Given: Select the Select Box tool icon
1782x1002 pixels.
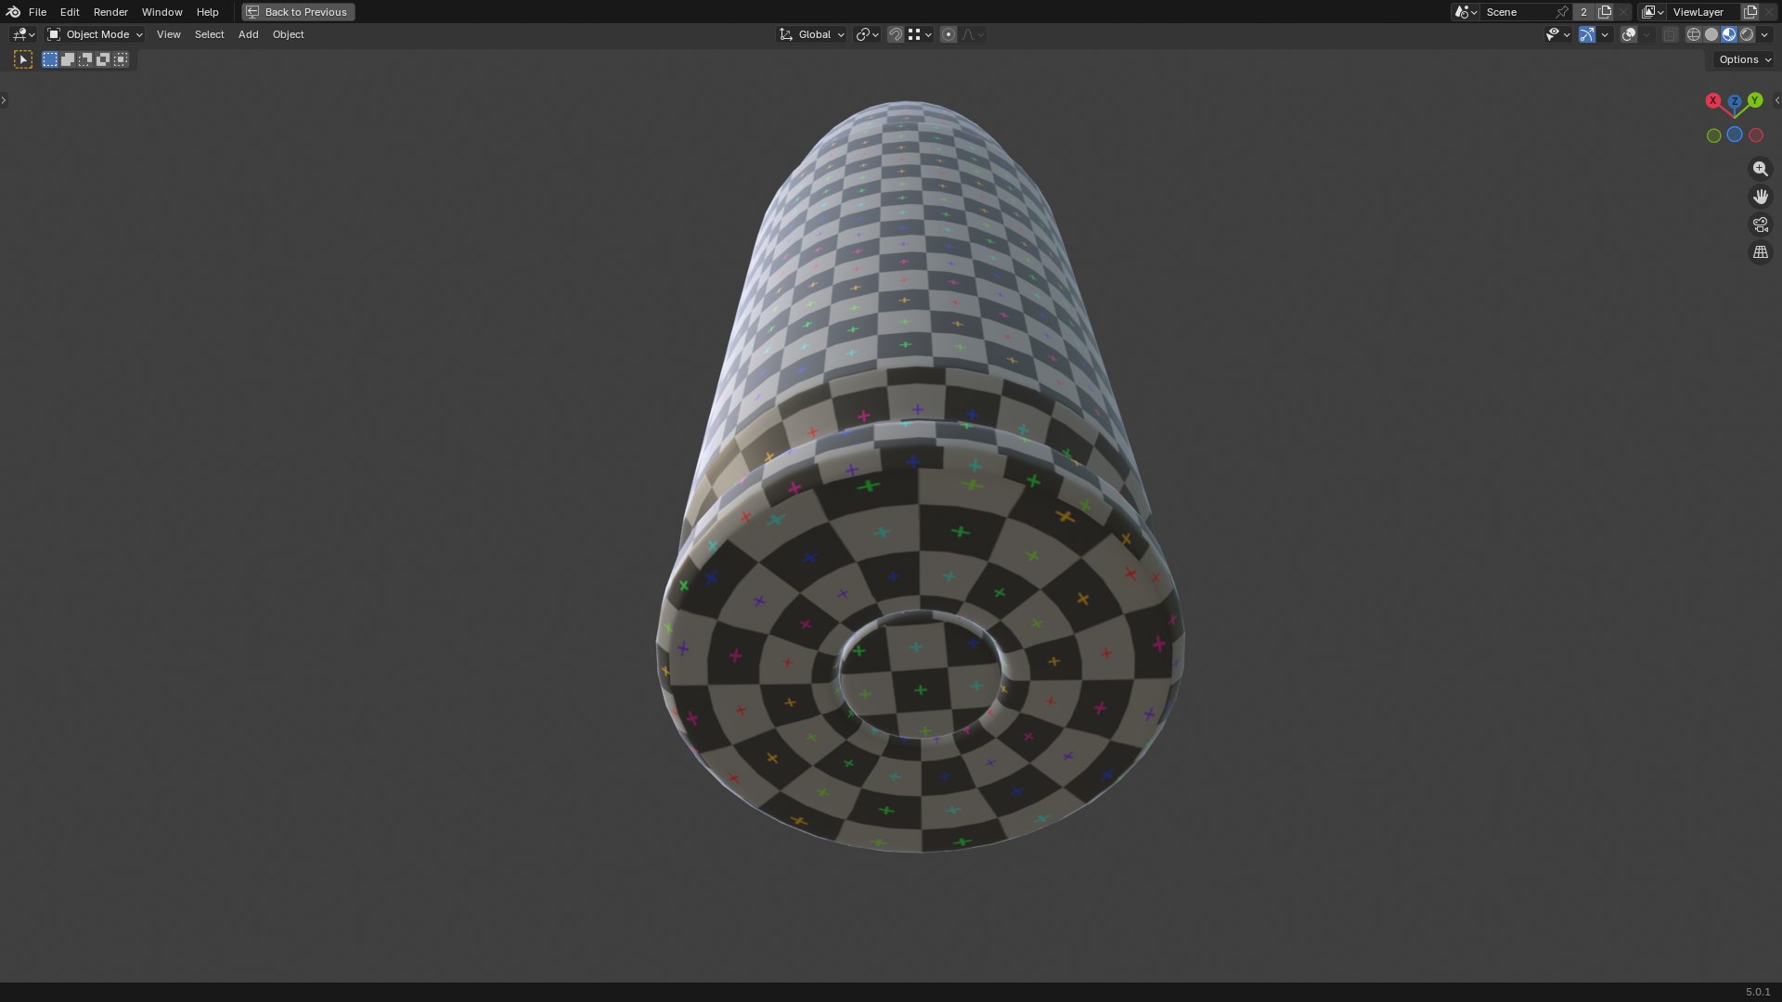Looking at the screenshot, I should click(23, 59).
